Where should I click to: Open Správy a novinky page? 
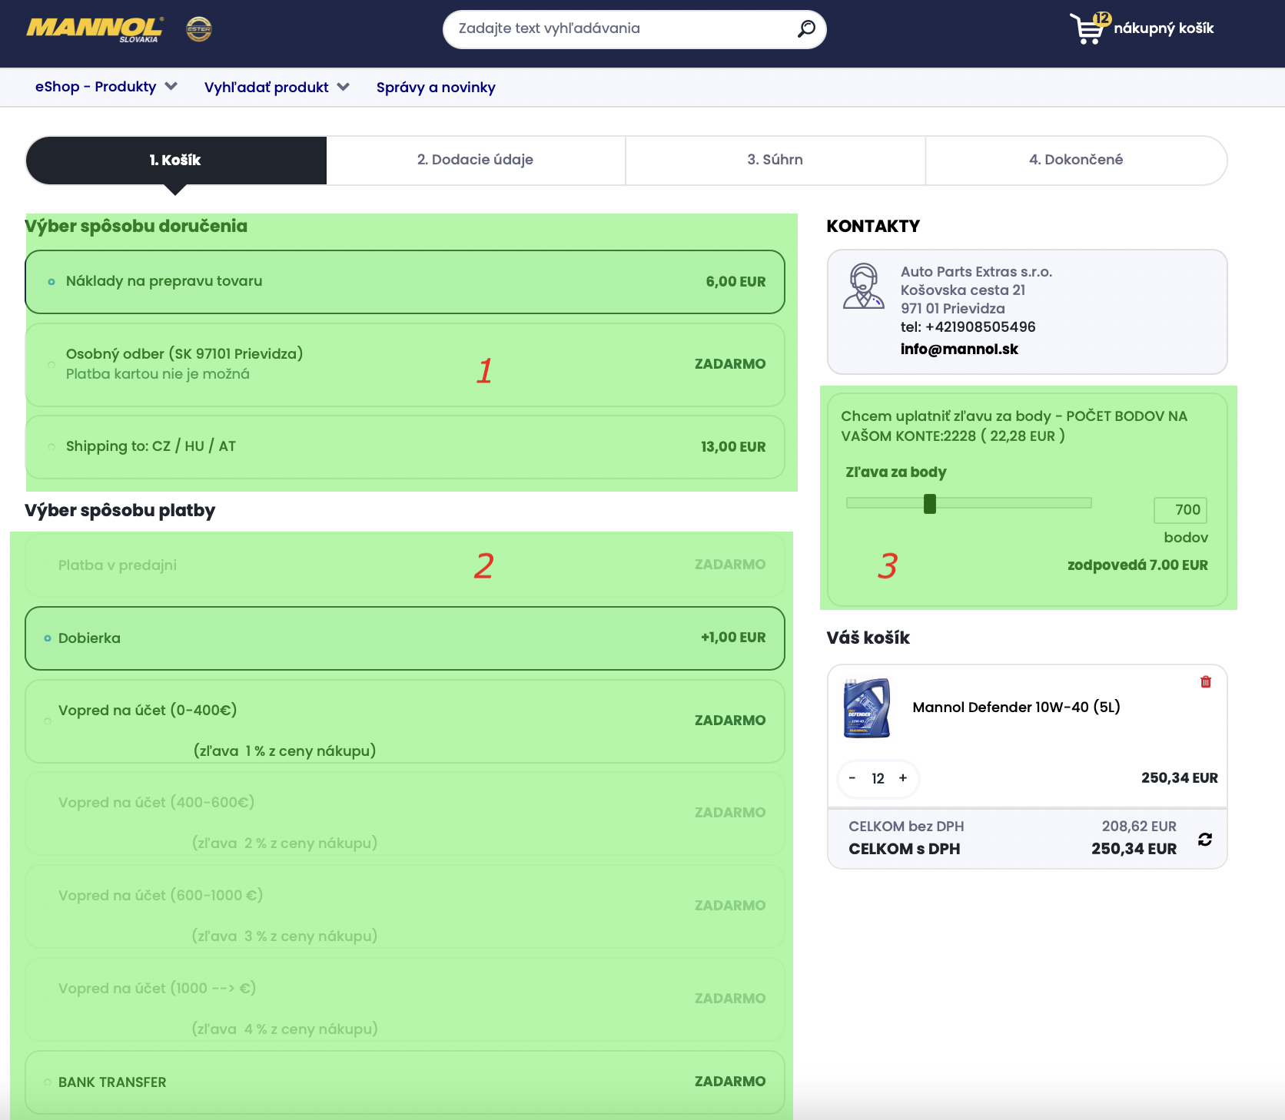pyautogui.click(x=436, y=88)
